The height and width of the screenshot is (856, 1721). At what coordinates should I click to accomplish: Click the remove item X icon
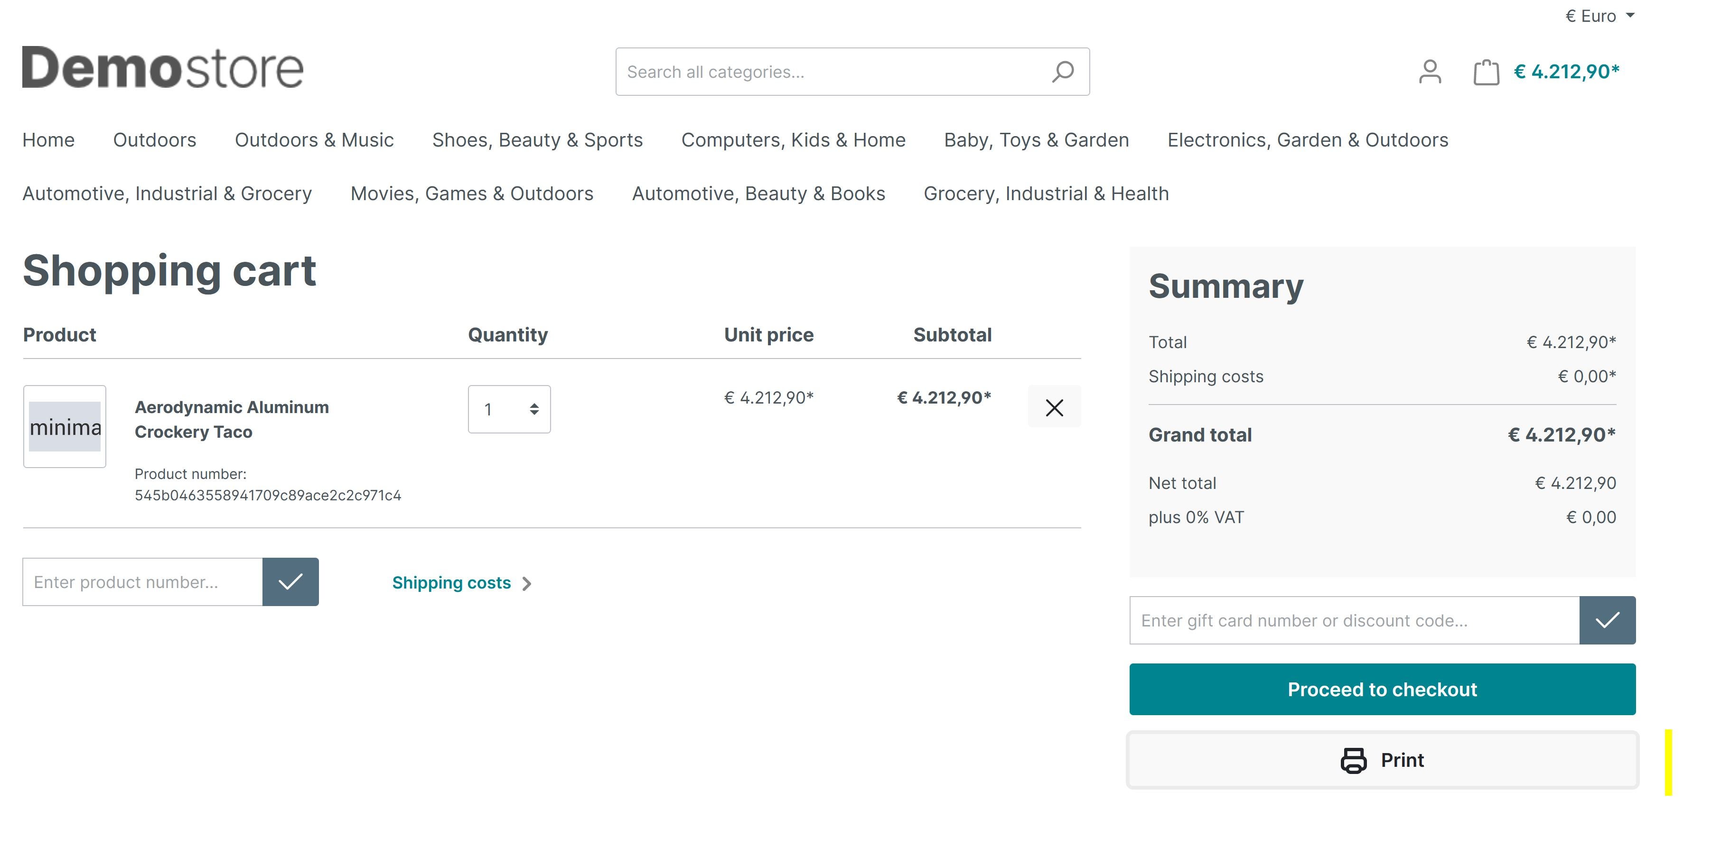pos(1054,408)
